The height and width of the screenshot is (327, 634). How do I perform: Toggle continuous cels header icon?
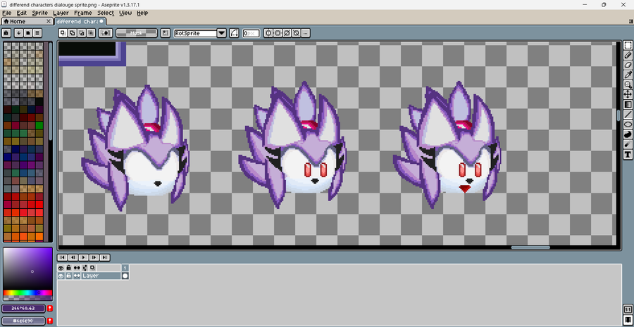click(77, 268)
